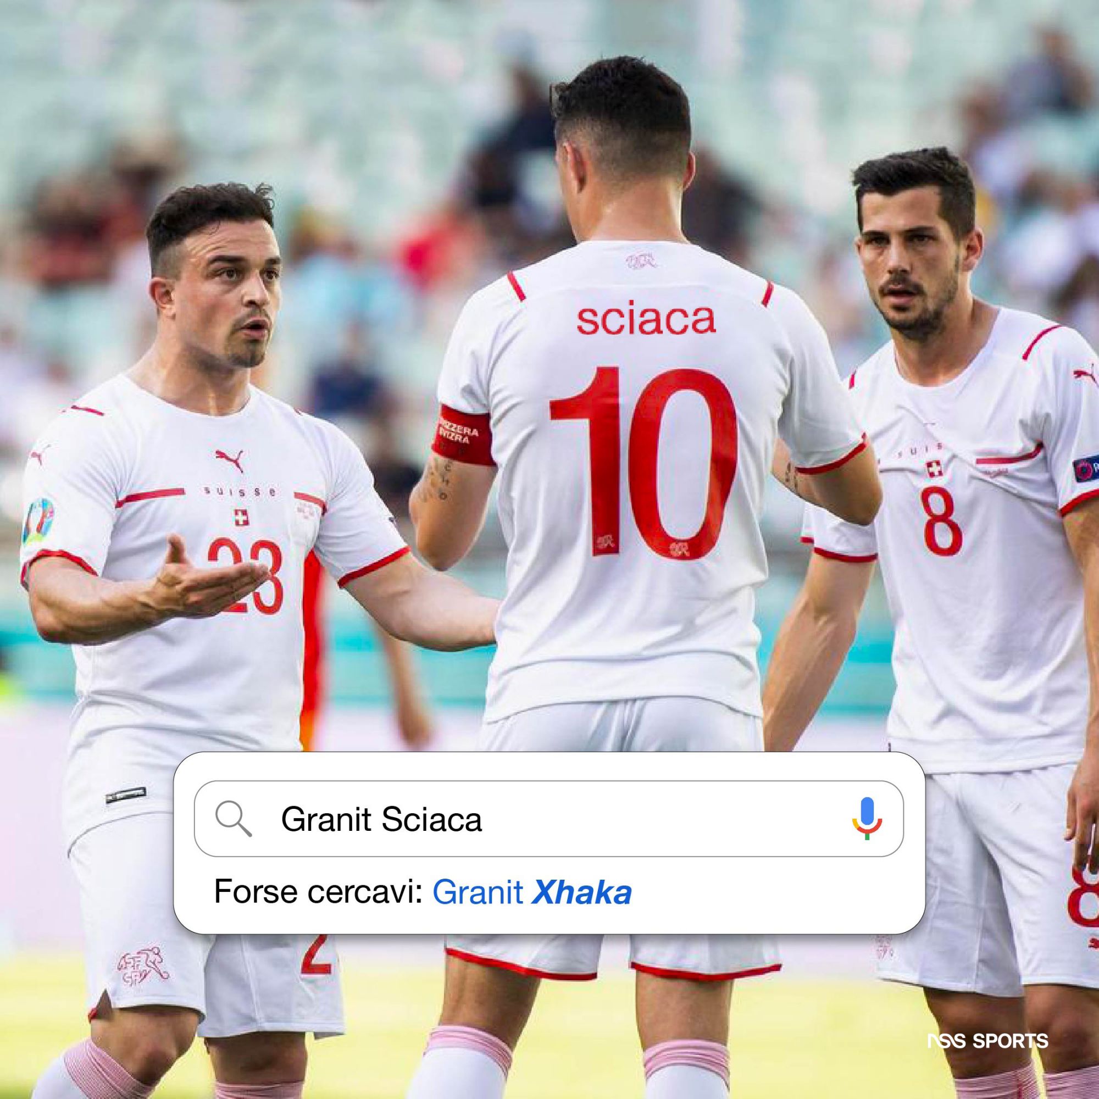
Task: Activate the microphone voice search icon
Action: pos(867,819)
